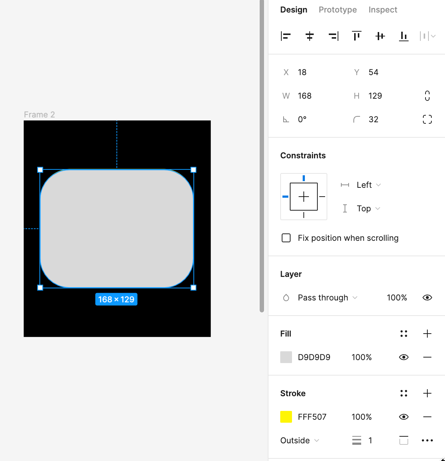Screen dimensions: 445x461
Task: Align selection to the right
Action: point(334,36)
